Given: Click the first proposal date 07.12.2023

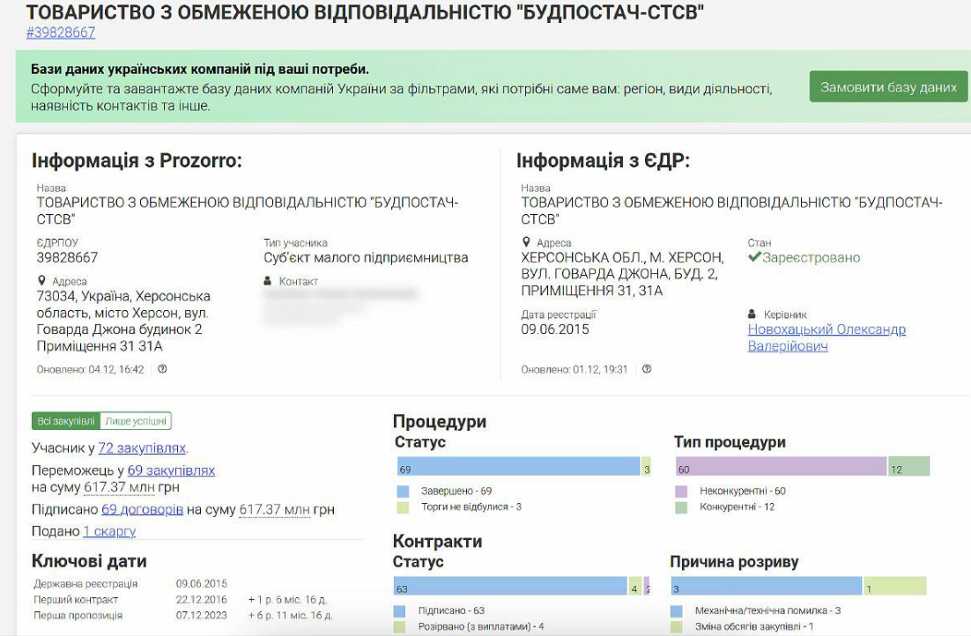Looking at the screenshot, I should 201,616.
